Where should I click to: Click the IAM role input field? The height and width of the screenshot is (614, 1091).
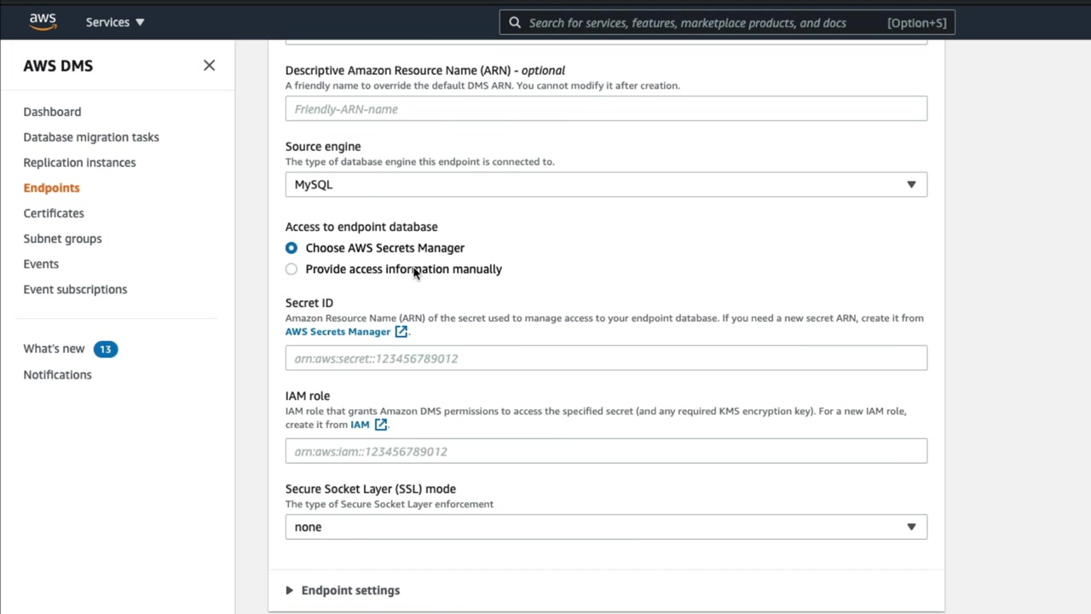click(606, 451)
